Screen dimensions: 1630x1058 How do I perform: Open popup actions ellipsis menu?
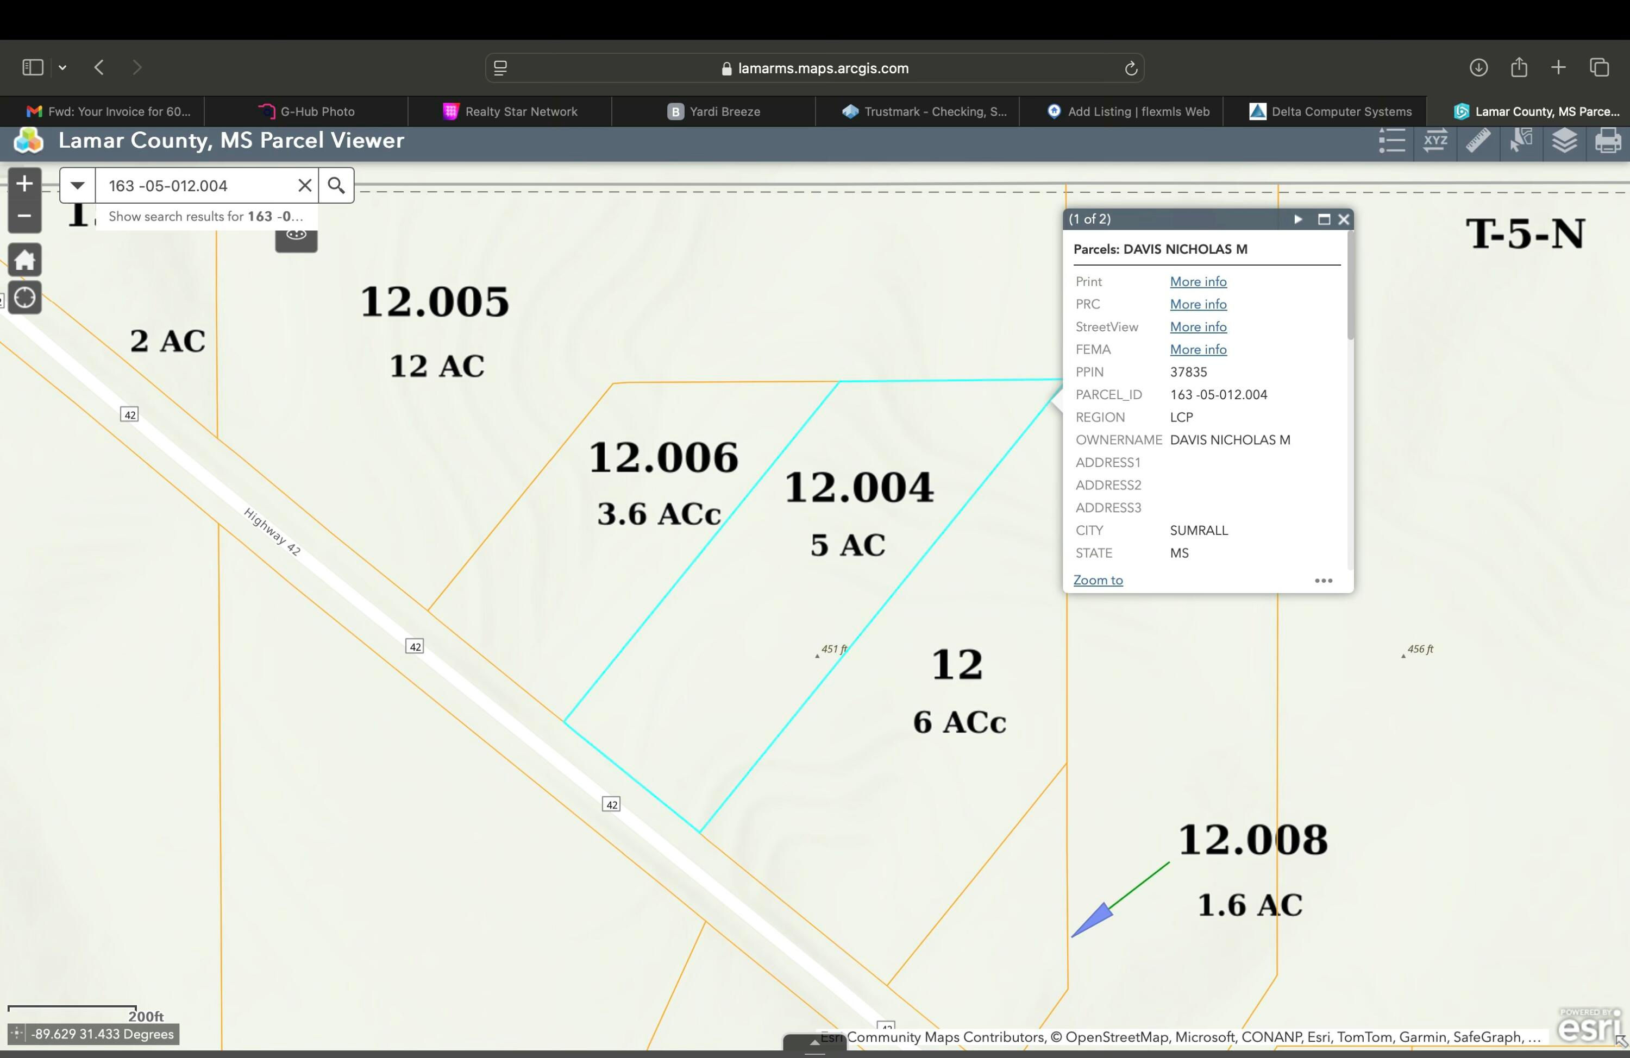tap(1323, 581)
